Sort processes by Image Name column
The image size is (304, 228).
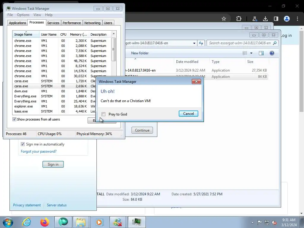click(x=26, y=34)
